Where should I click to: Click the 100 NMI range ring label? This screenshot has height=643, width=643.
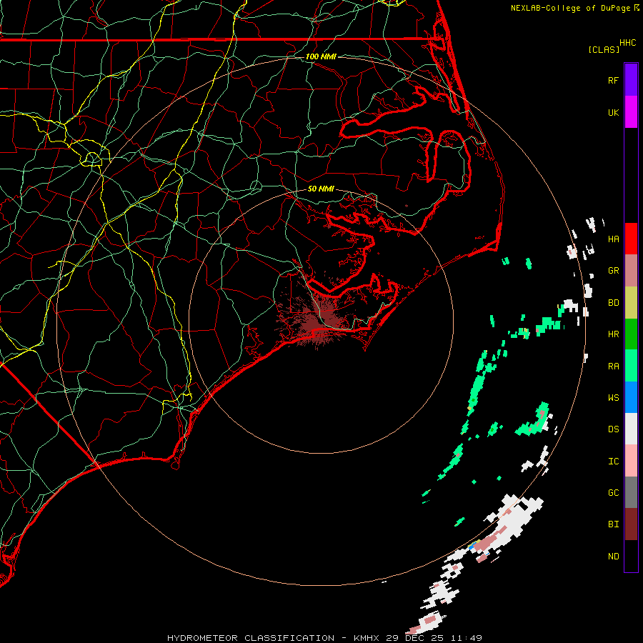tap(321, 56)
